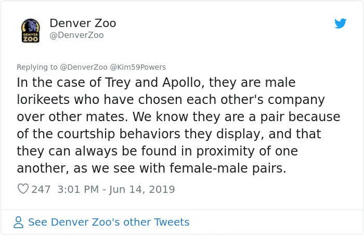Like the tweet with the heart icon
The height and width of the screenshot is (235, 364).
pyautogui.click(x=23, y=189)
